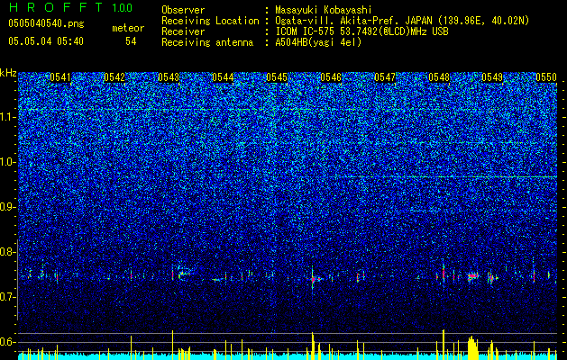Image resolution: width=567 pixels, height=360 pixels.
Task: Click the Observer label
Action: pos(183,10)
